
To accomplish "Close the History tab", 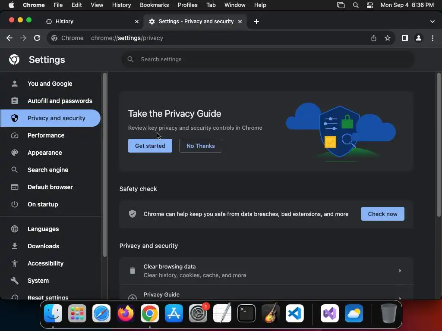I will click(137, 22).
